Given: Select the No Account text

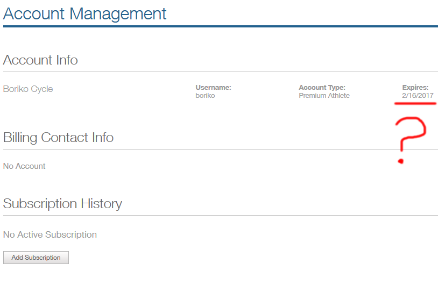Looking at the screenshot, I should pyautogui.click(x=24, y=166).
